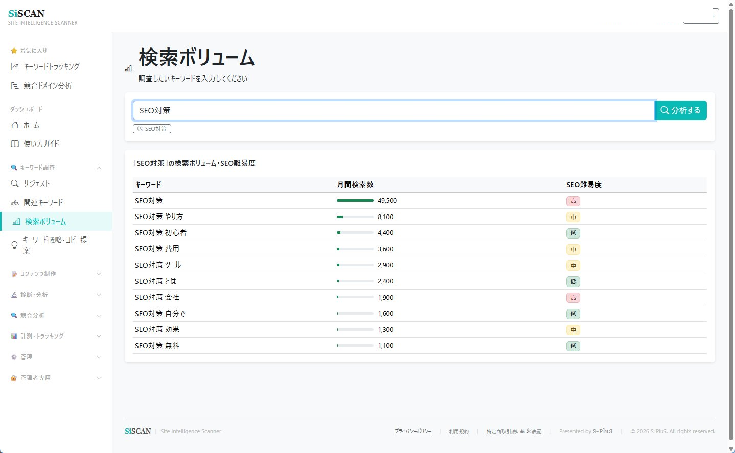Click the magnifier icon beside 競合分析

click(x=14, y=316)
